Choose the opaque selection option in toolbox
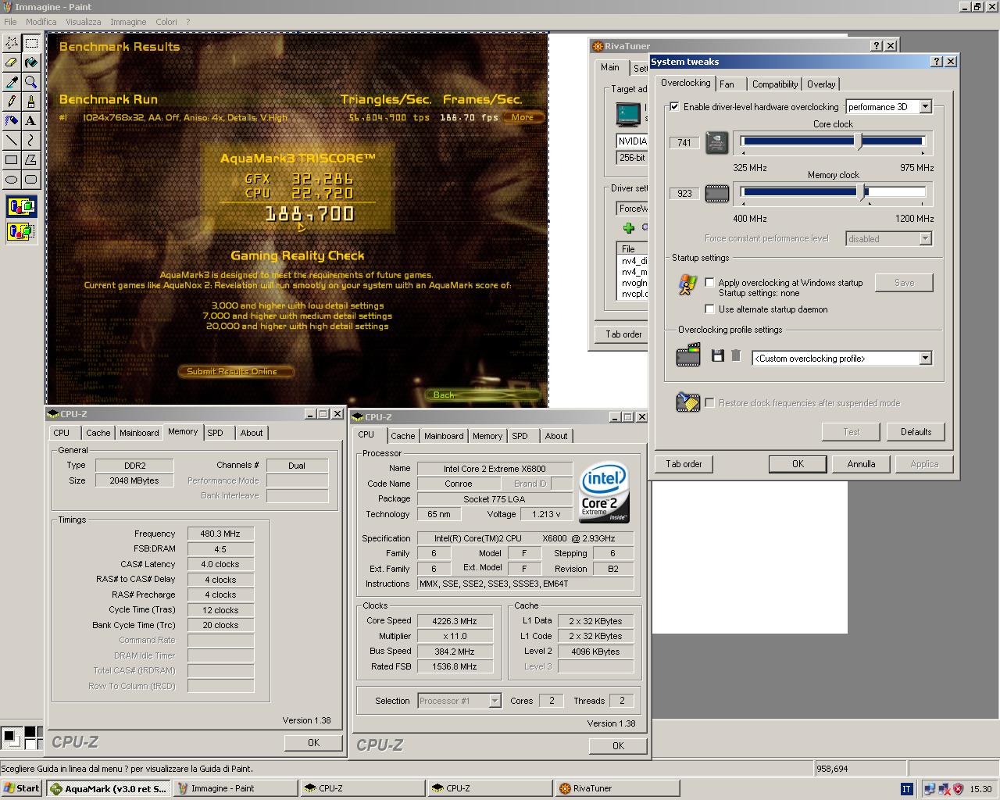This screenshot has height=800, width=1000. [21, 207]
